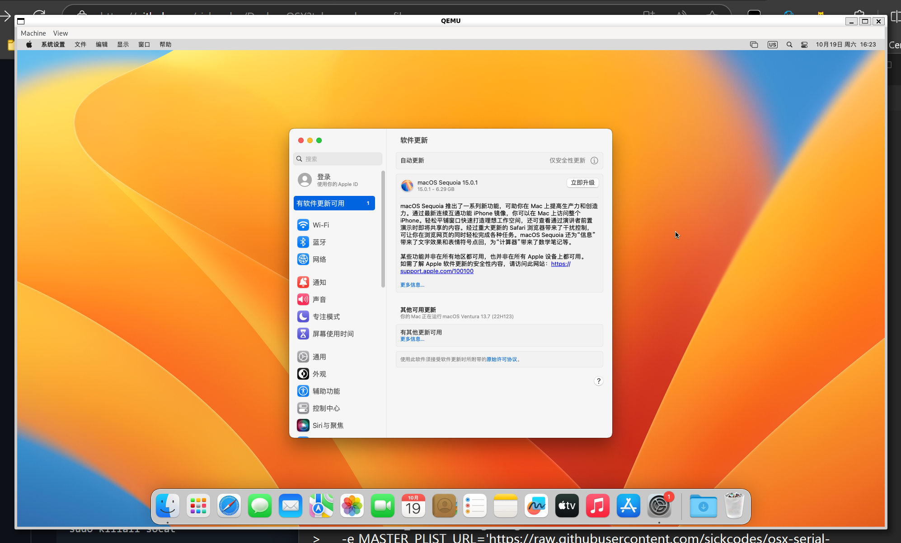Open Spotlight search in menu bar
The width and height of the screenshot is (901, 543).
[x=789, y=45]
